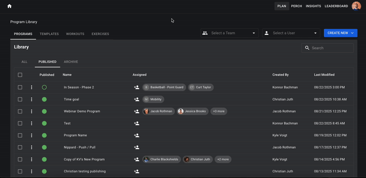
Task: Click Jessica Brooks avatar chip
Action: (193, 111)
